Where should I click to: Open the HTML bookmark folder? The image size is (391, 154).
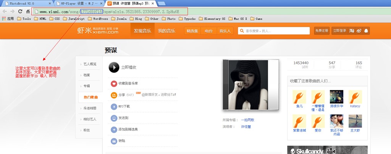pos(40,19)
